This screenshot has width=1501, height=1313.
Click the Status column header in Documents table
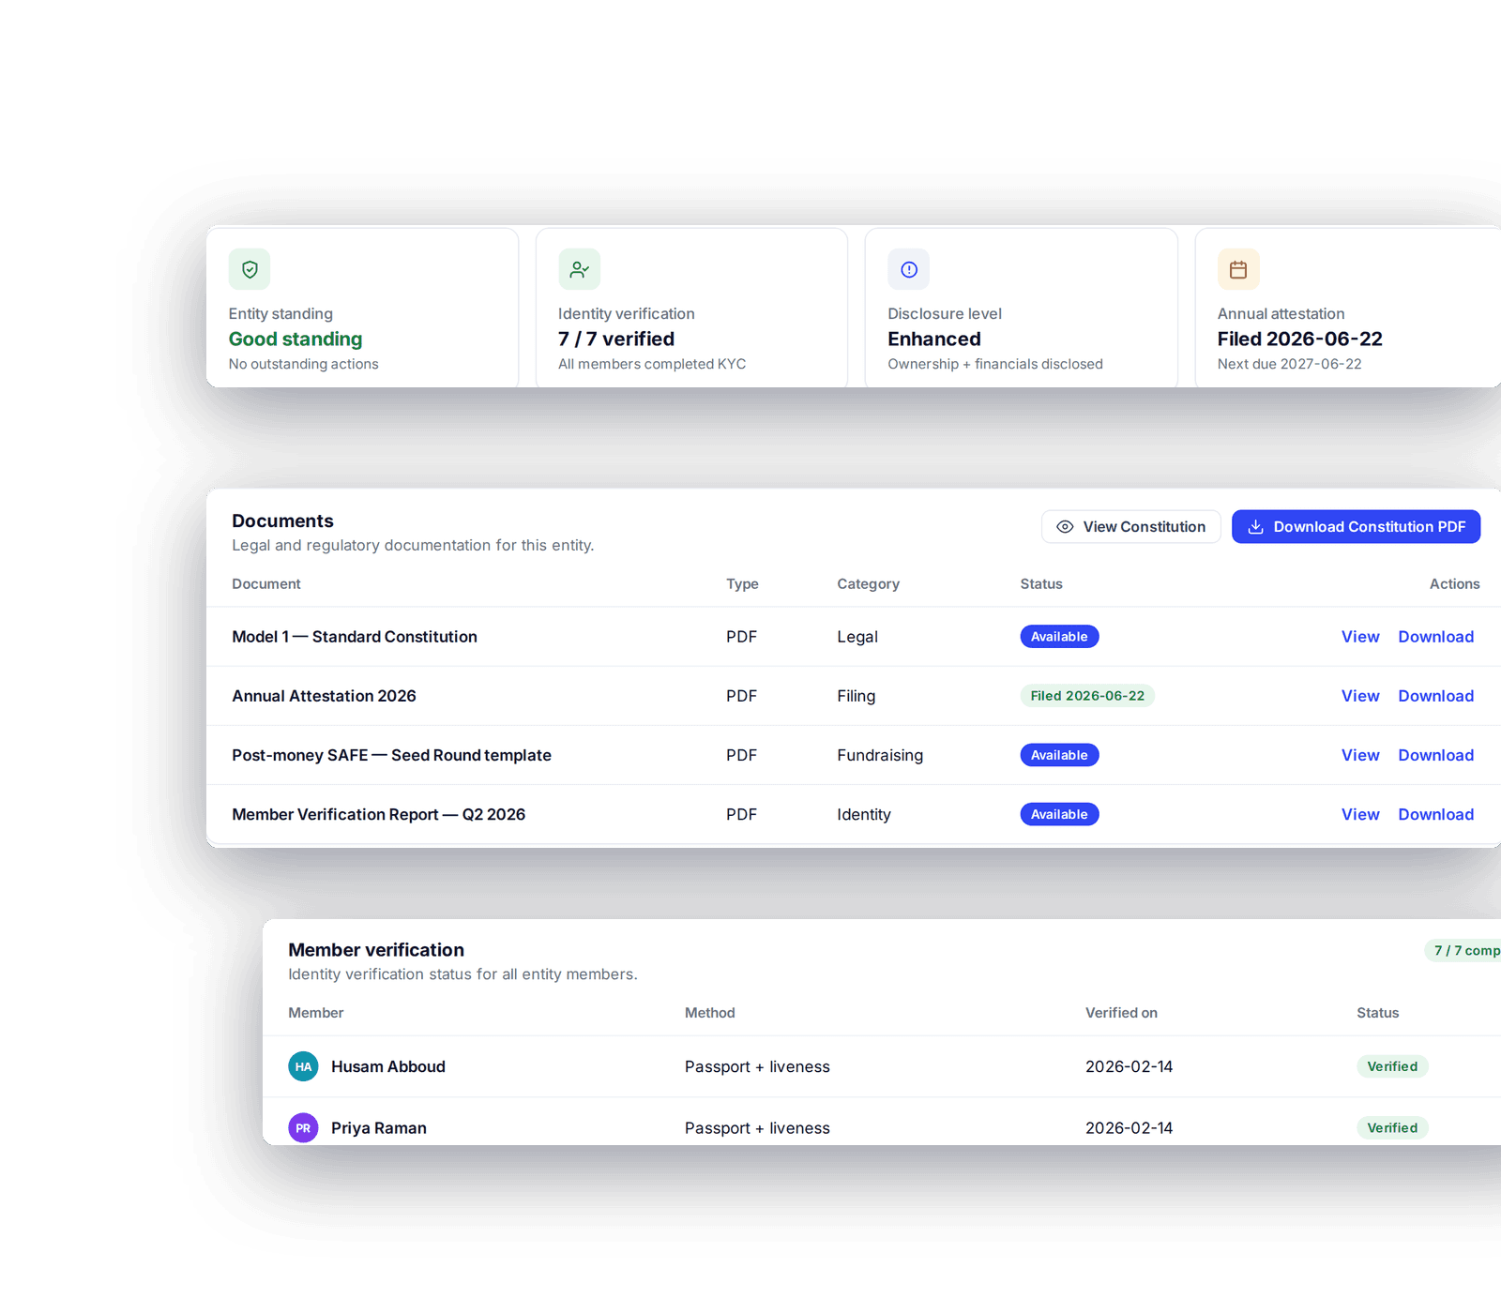[1041, 584]
